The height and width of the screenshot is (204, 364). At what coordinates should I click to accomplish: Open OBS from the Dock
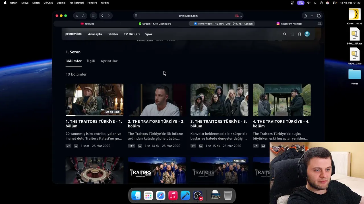click(198, 195)
